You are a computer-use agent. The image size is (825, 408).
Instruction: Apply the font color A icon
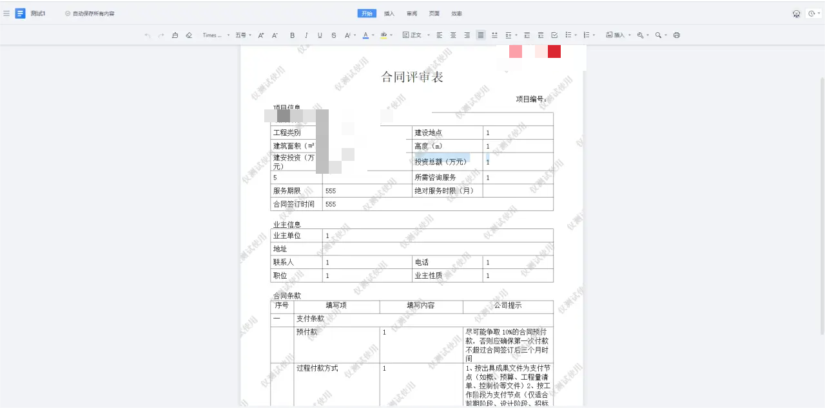pyautogui.click(x=365, y=35)
